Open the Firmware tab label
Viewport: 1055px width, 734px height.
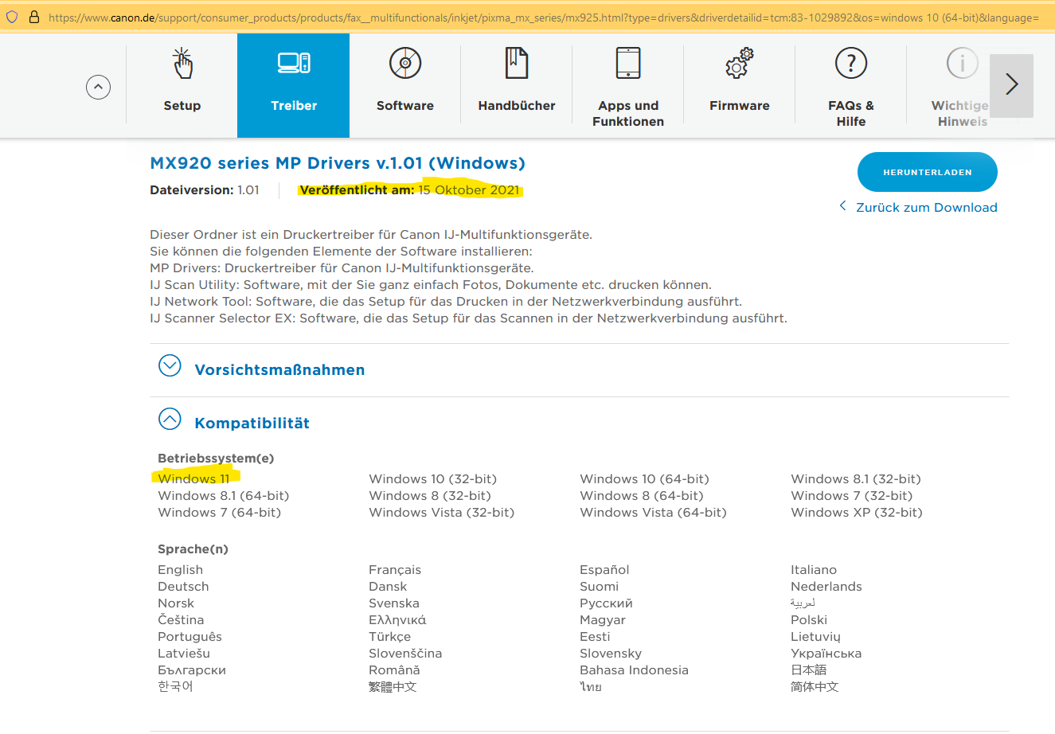click(x=740, y=106)
